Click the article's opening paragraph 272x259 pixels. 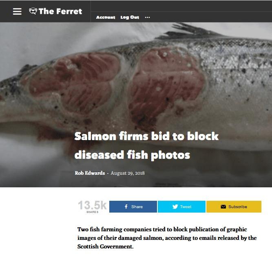[167, 238]
